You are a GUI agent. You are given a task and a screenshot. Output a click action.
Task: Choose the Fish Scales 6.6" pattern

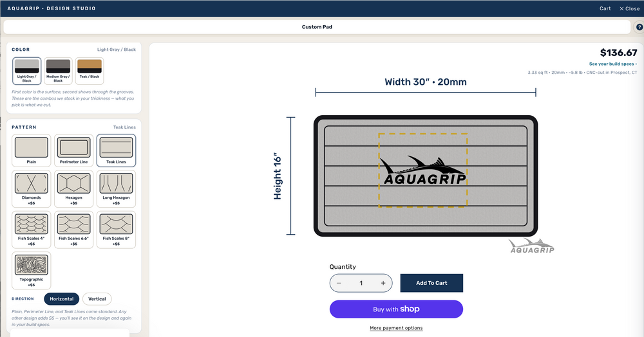[x=73, y=230]
